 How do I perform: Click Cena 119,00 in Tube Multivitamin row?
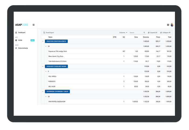coord(136,61)
